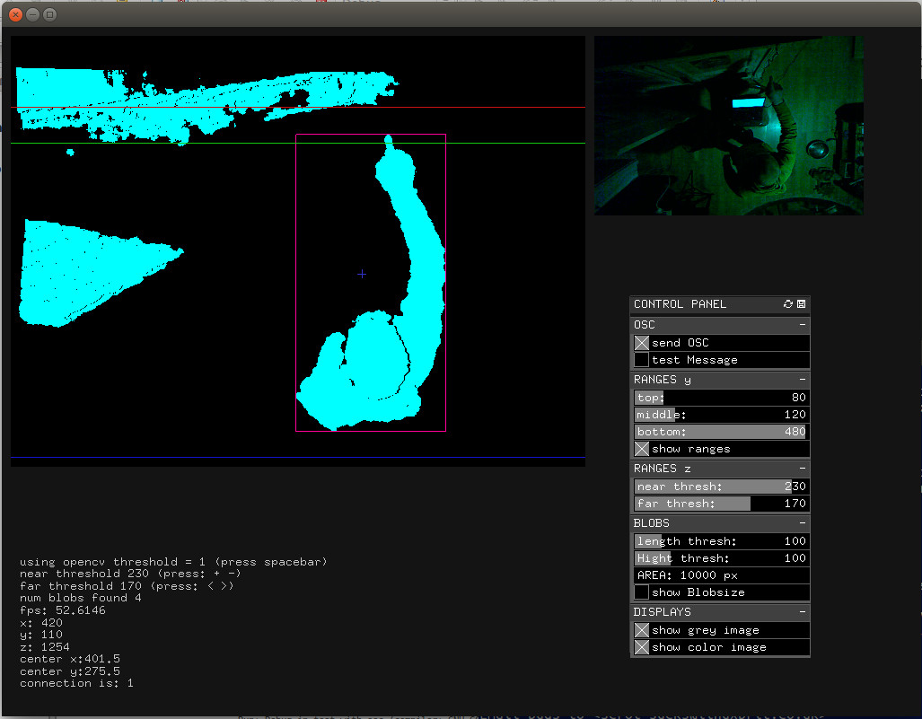
Task: Uncheck show grey image
Action: click(642, 630)
